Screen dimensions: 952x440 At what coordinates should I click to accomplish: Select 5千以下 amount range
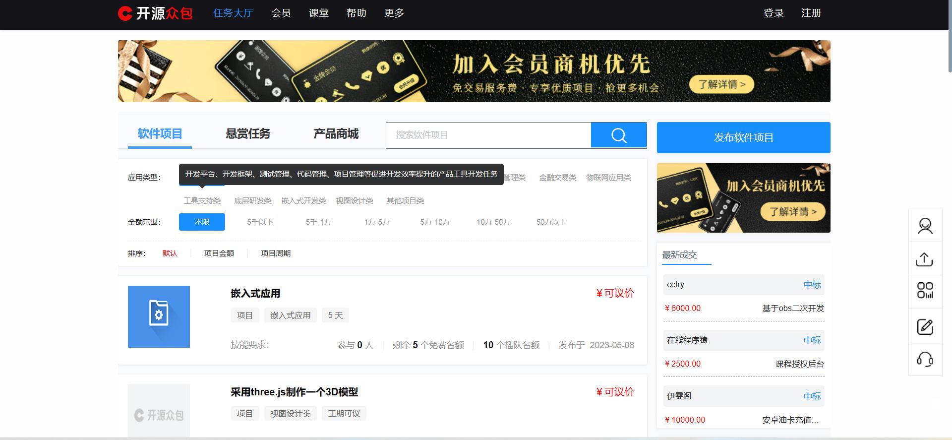260,222
